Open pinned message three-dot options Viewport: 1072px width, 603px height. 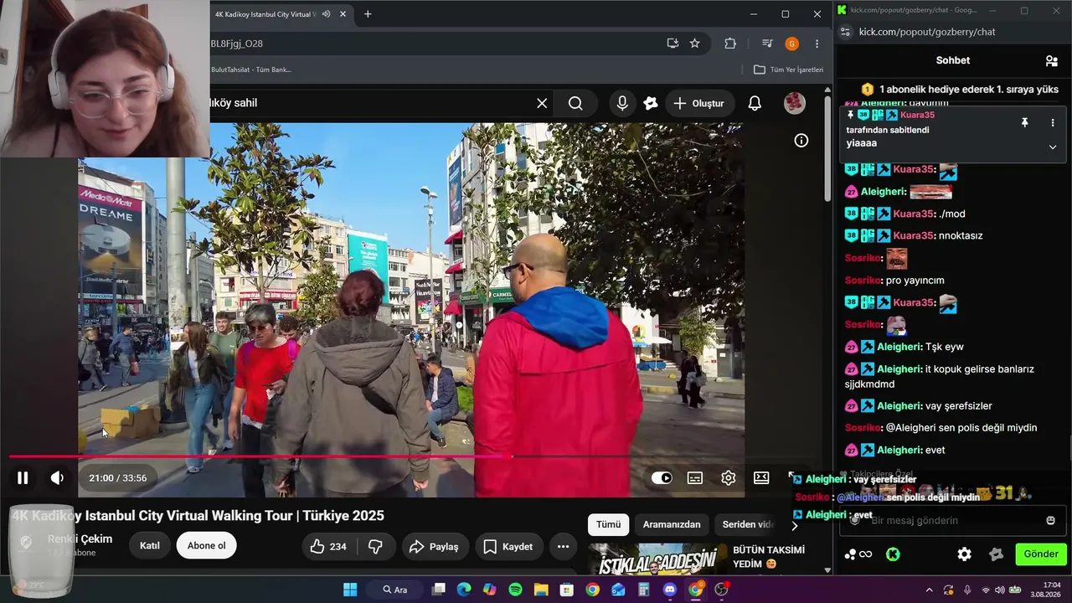[1053, 122]
